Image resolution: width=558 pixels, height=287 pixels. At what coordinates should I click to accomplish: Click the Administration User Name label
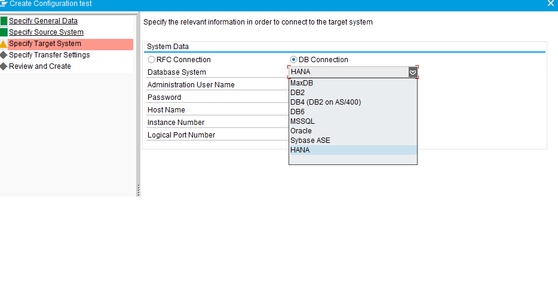[191, 85]
